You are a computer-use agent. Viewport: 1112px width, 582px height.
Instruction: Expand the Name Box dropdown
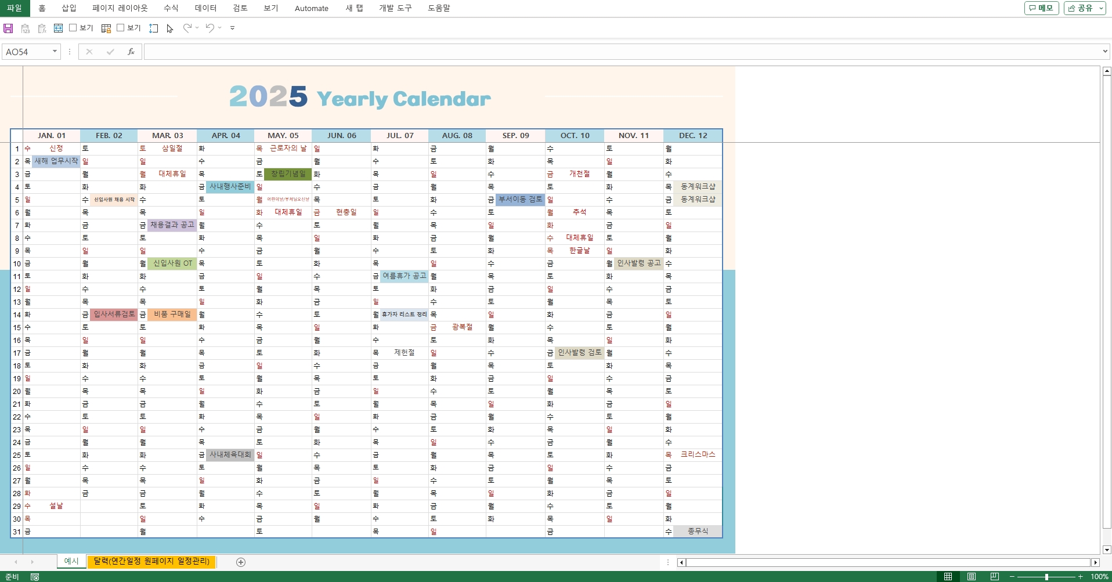(55, 52)
